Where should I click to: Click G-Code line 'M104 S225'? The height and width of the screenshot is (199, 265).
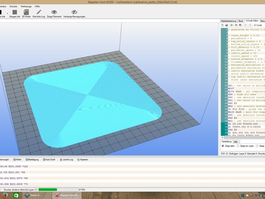click(x=246, y=91)
